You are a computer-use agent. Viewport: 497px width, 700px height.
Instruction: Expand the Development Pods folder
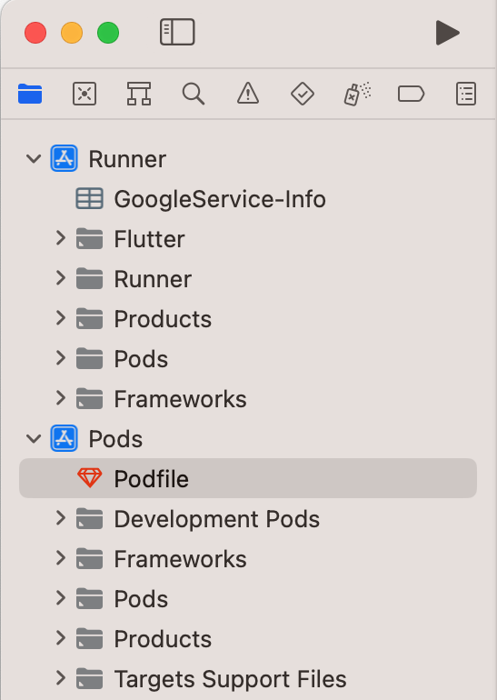pos(61,518)
